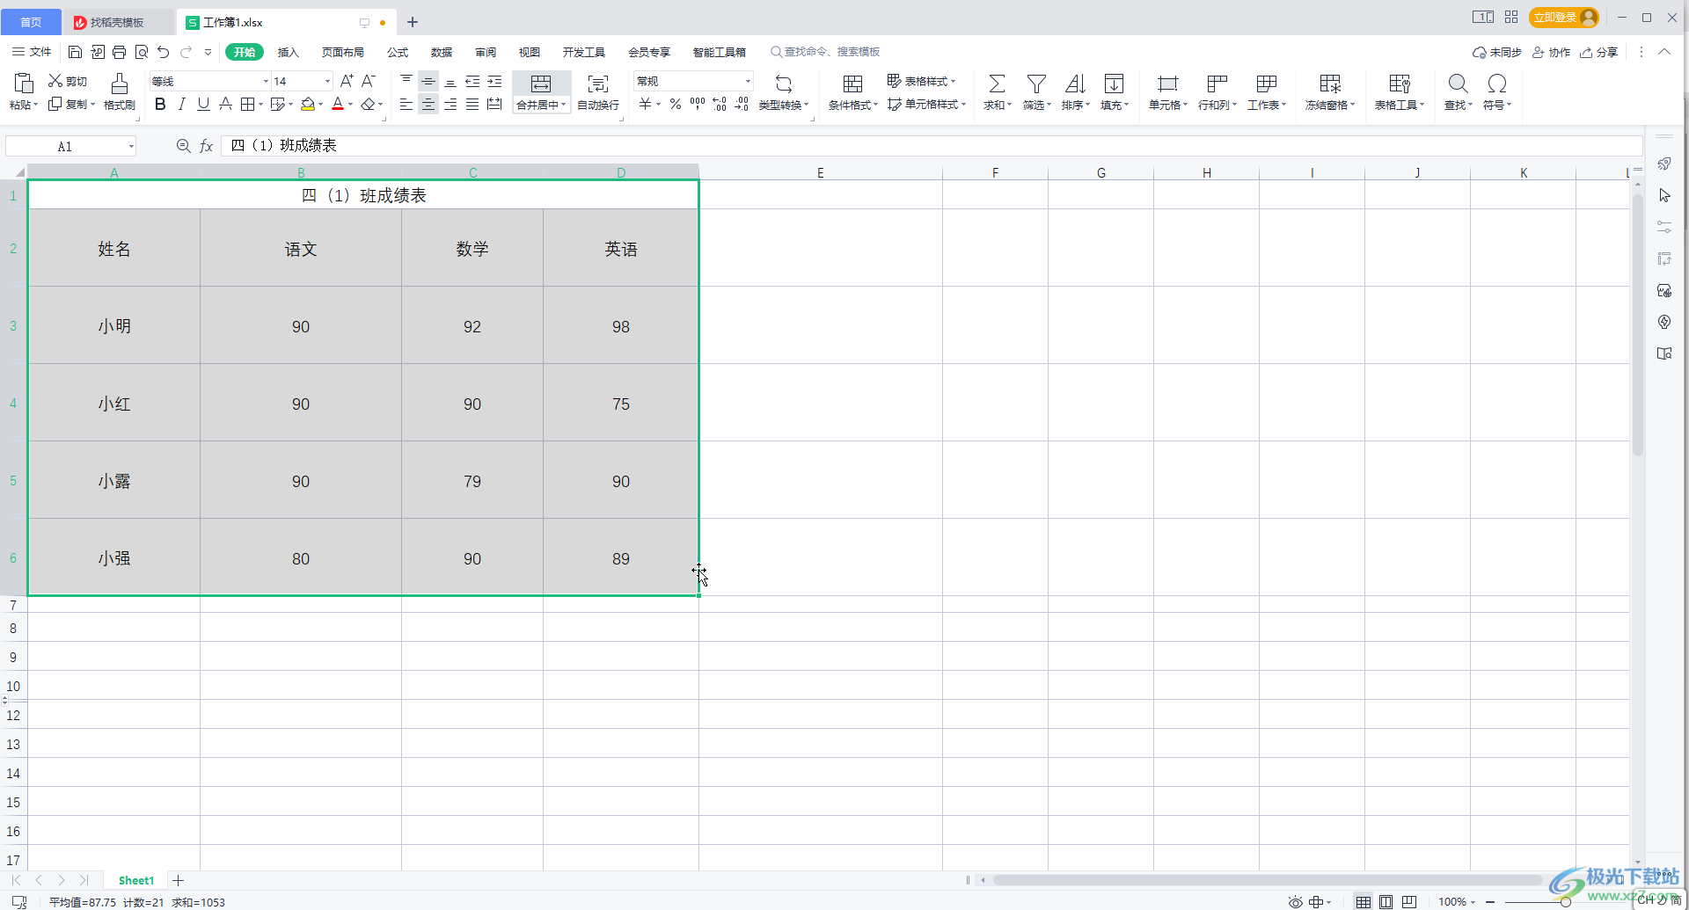This screenshot has height=910, width=1689.
Task: Toggle strikethrough text formatting
Action: coord(225,105)
